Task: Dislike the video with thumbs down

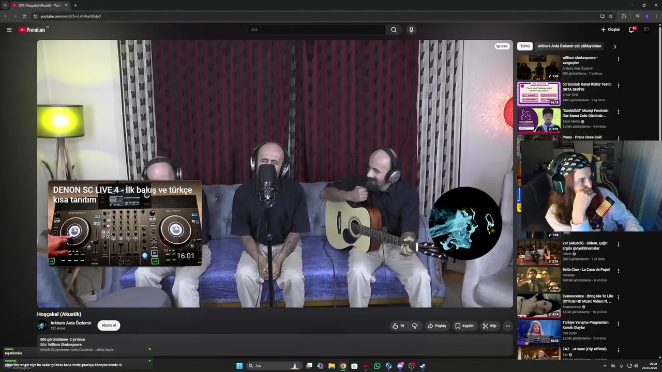Action: click(x=415, y=326)
